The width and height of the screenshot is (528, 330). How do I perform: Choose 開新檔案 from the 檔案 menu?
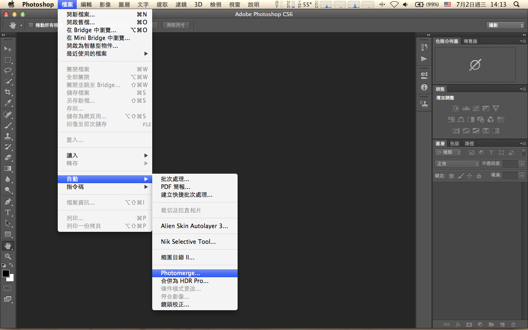pos(105,14)
